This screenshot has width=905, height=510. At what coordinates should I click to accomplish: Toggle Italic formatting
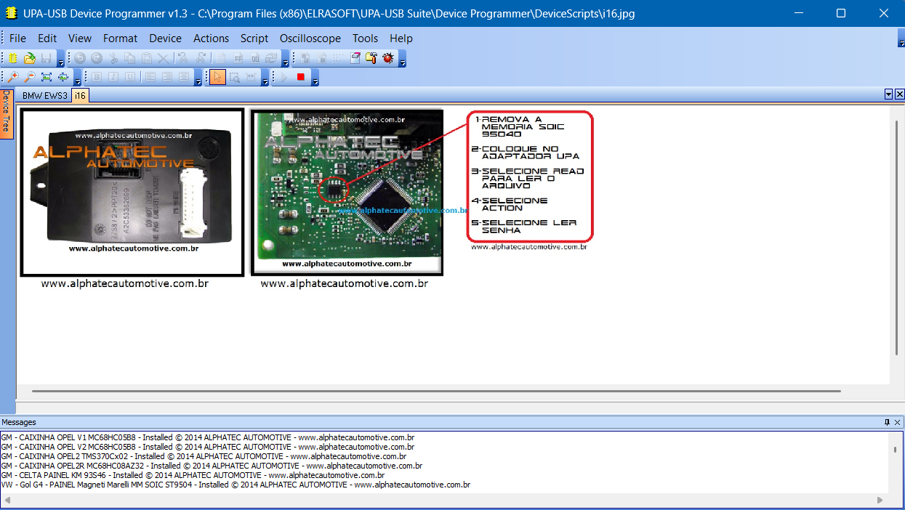pos(113,77)
